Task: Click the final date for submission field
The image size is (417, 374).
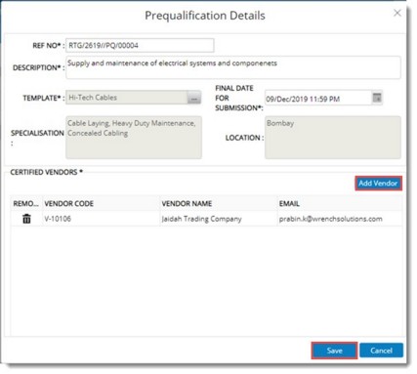Action: tap(318, 99)
